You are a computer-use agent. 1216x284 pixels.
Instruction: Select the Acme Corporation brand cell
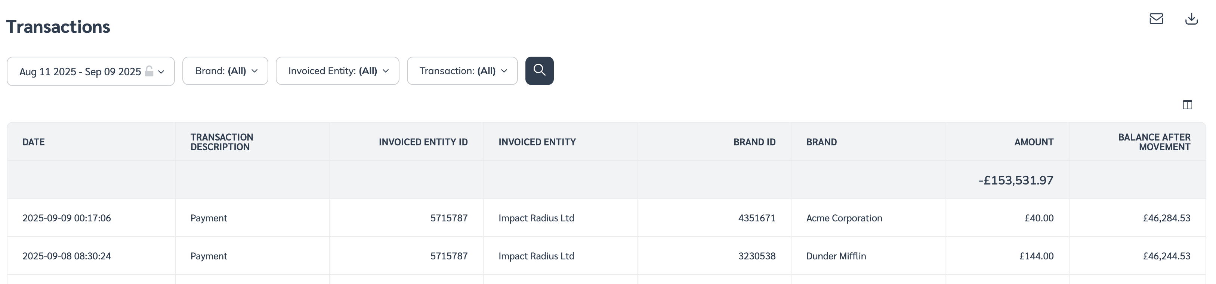pos(844,218)
